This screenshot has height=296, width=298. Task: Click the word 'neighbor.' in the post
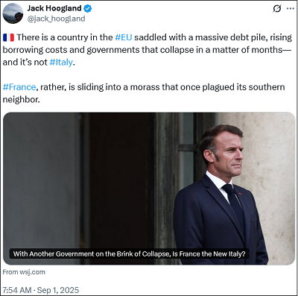[22, 99]
